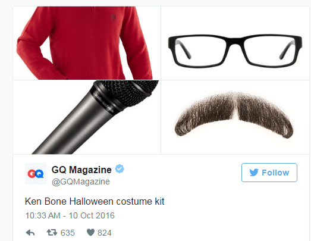Click the 824 likes count
Viewport: 311px width, 241px height.
pyautogui.click(x=105, y=233)
